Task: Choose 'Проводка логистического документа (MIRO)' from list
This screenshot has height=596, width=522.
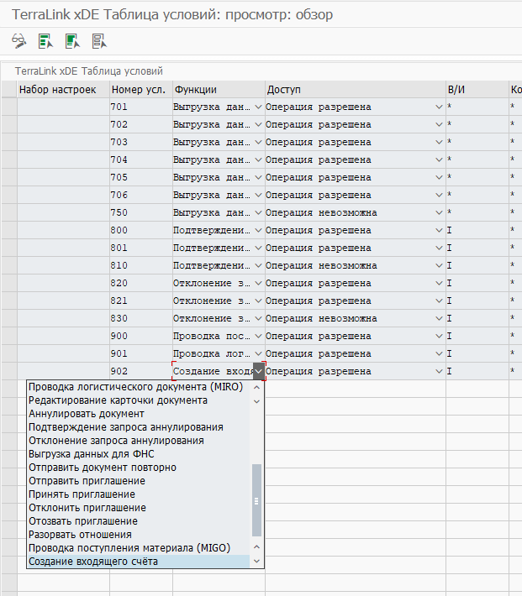Action: tap(135, 388)
